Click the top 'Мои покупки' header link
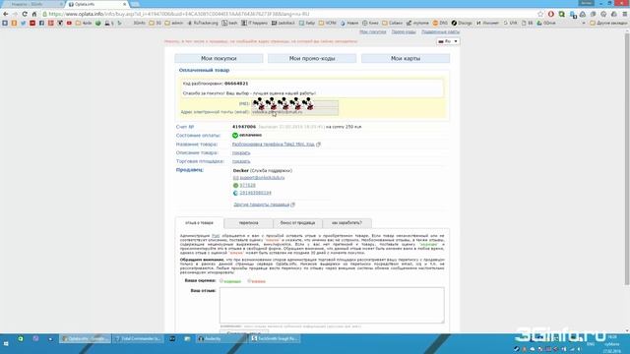 pyautogui.click(x=372, y=31)
